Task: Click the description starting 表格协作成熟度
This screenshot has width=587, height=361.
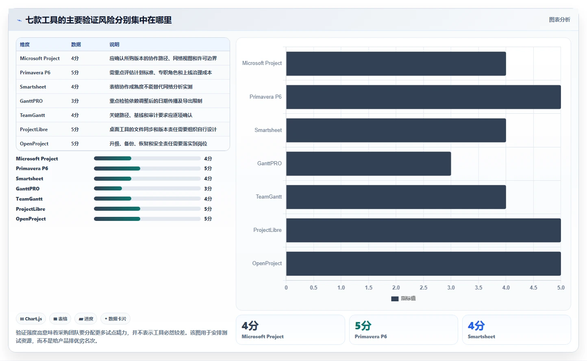Action: (151, 87)
